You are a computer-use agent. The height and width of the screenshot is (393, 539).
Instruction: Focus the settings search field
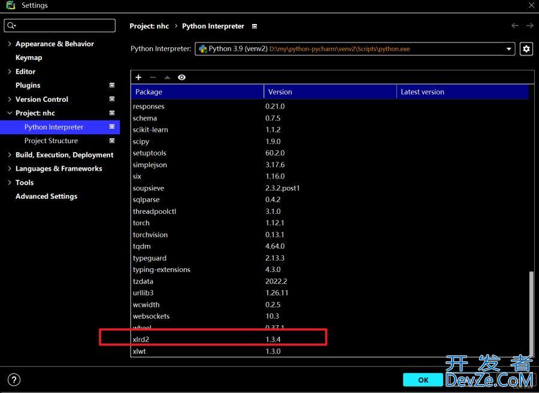pyautogui.click(x=60, y=25)
